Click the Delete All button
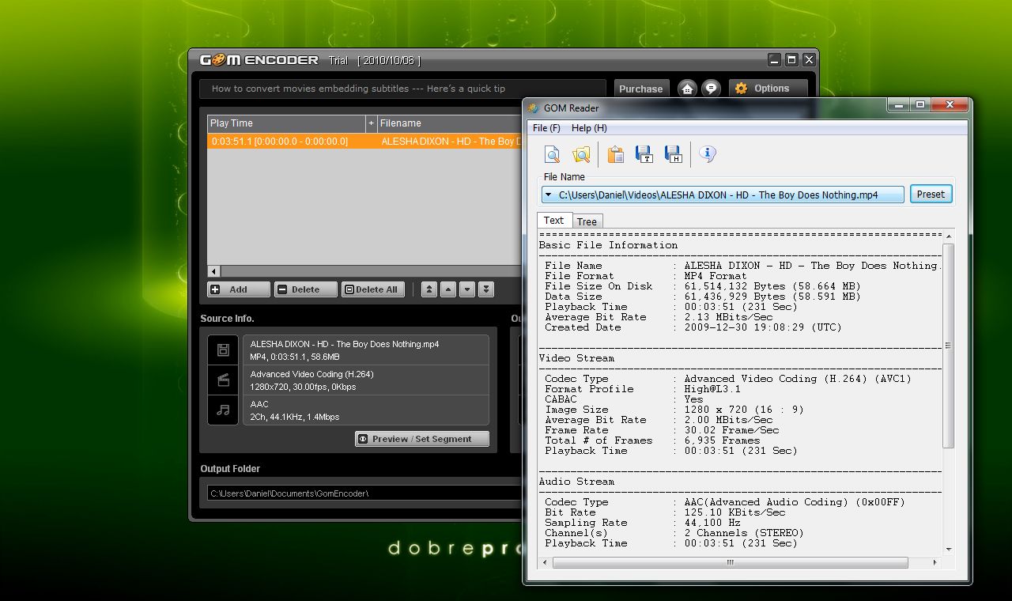 click(373, 289)
